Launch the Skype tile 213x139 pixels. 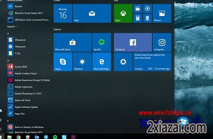click(63, 62)
